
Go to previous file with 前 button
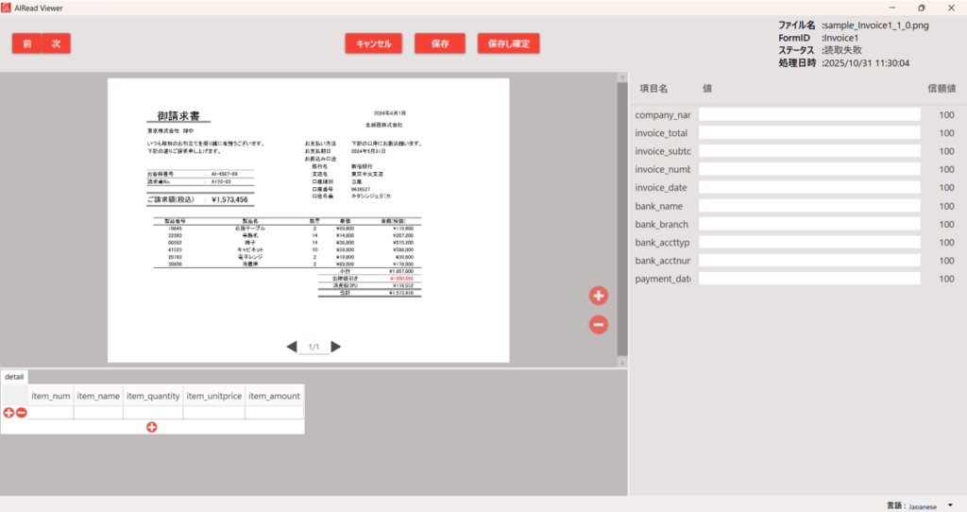tap(26, 43)
